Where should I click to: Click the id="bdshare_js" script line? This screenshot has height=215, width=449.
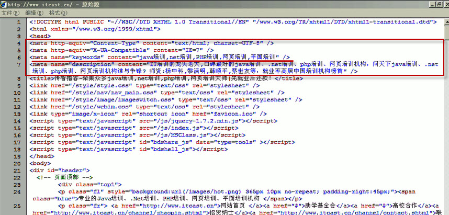point(162,142)
